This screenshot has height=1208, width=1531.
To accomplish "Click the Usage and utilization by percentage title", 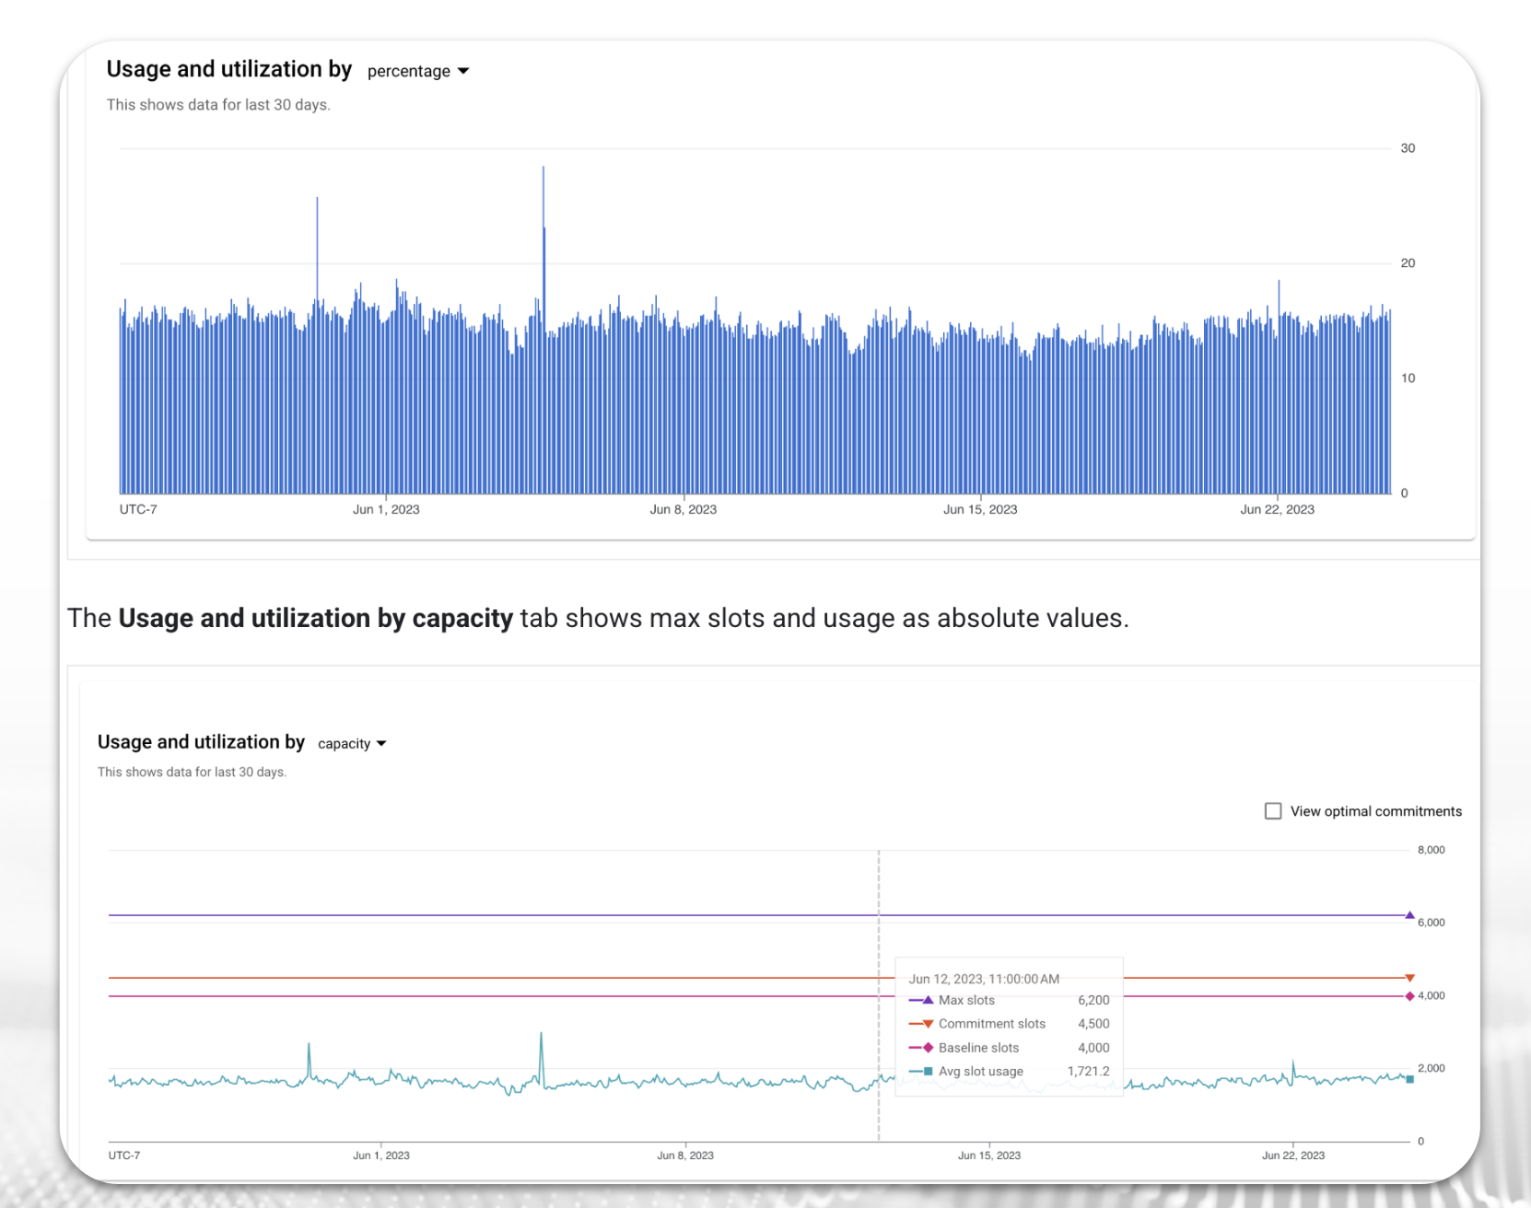I will pos(228,68).
